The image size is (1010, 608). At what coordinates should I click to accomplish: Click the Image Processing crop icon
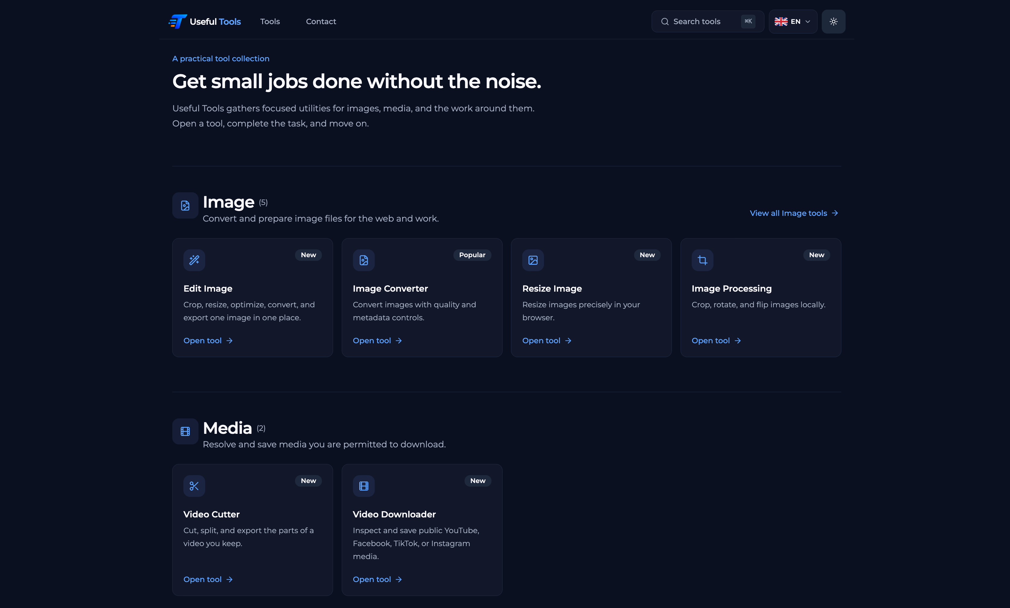pos(703,260)
